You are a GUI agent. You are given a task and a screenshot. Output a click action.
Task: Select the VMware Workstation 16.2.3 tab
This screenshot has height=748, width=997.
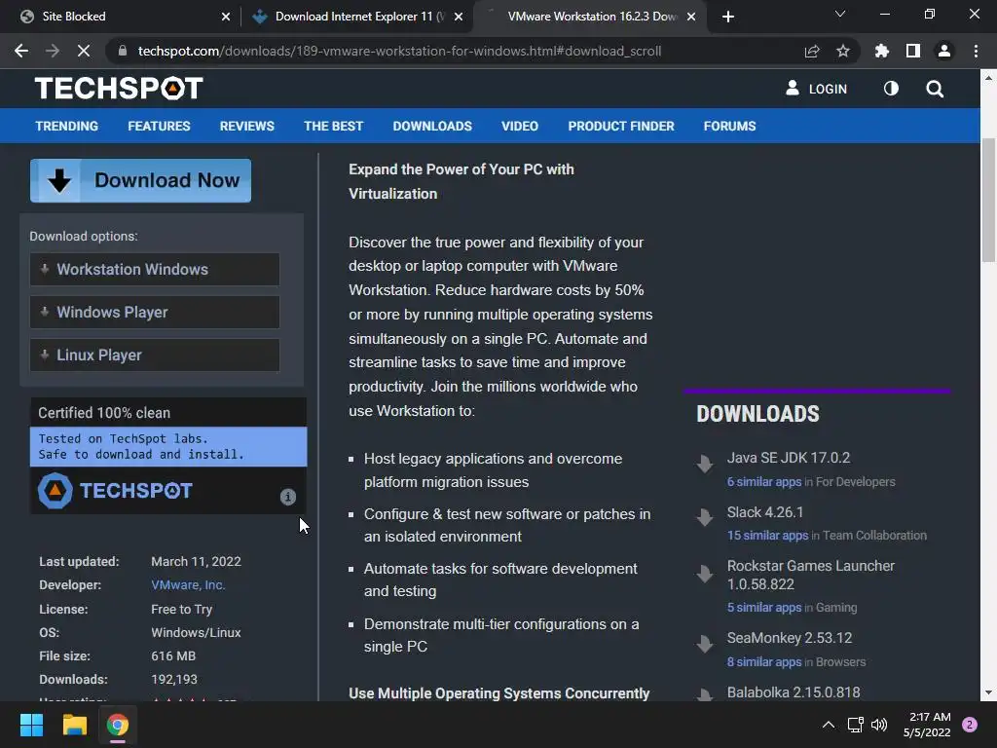pyautogui.click(x=591, y=17)
